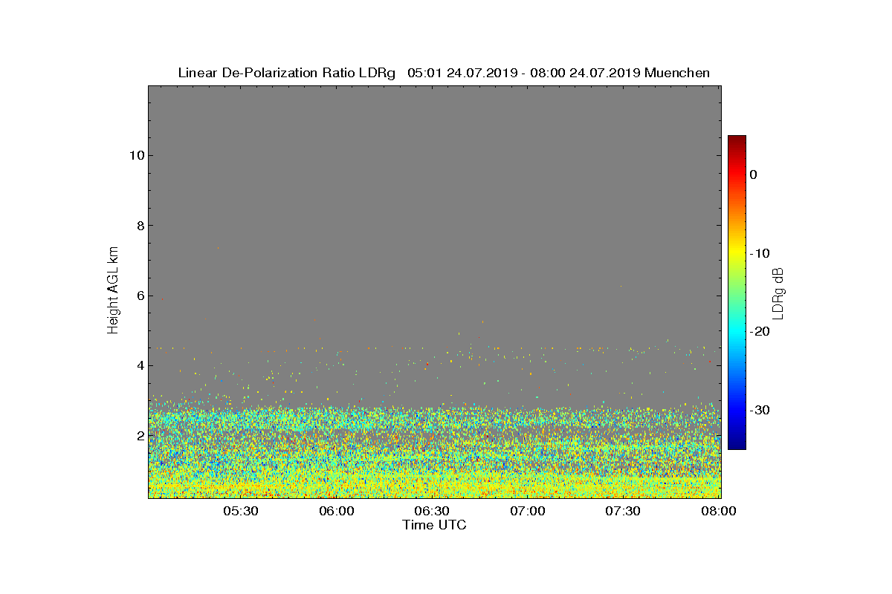Click the LDRg dB colorbar label
The image size is (892, 594).
point(778,293)
